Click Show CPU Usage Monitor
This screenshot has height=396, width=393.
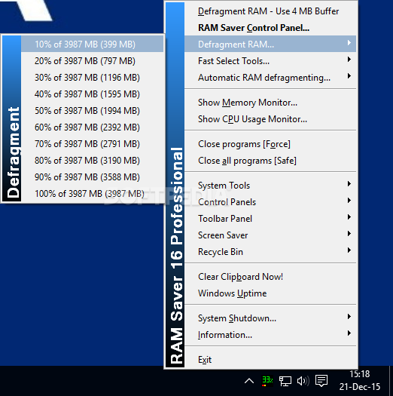270,119
